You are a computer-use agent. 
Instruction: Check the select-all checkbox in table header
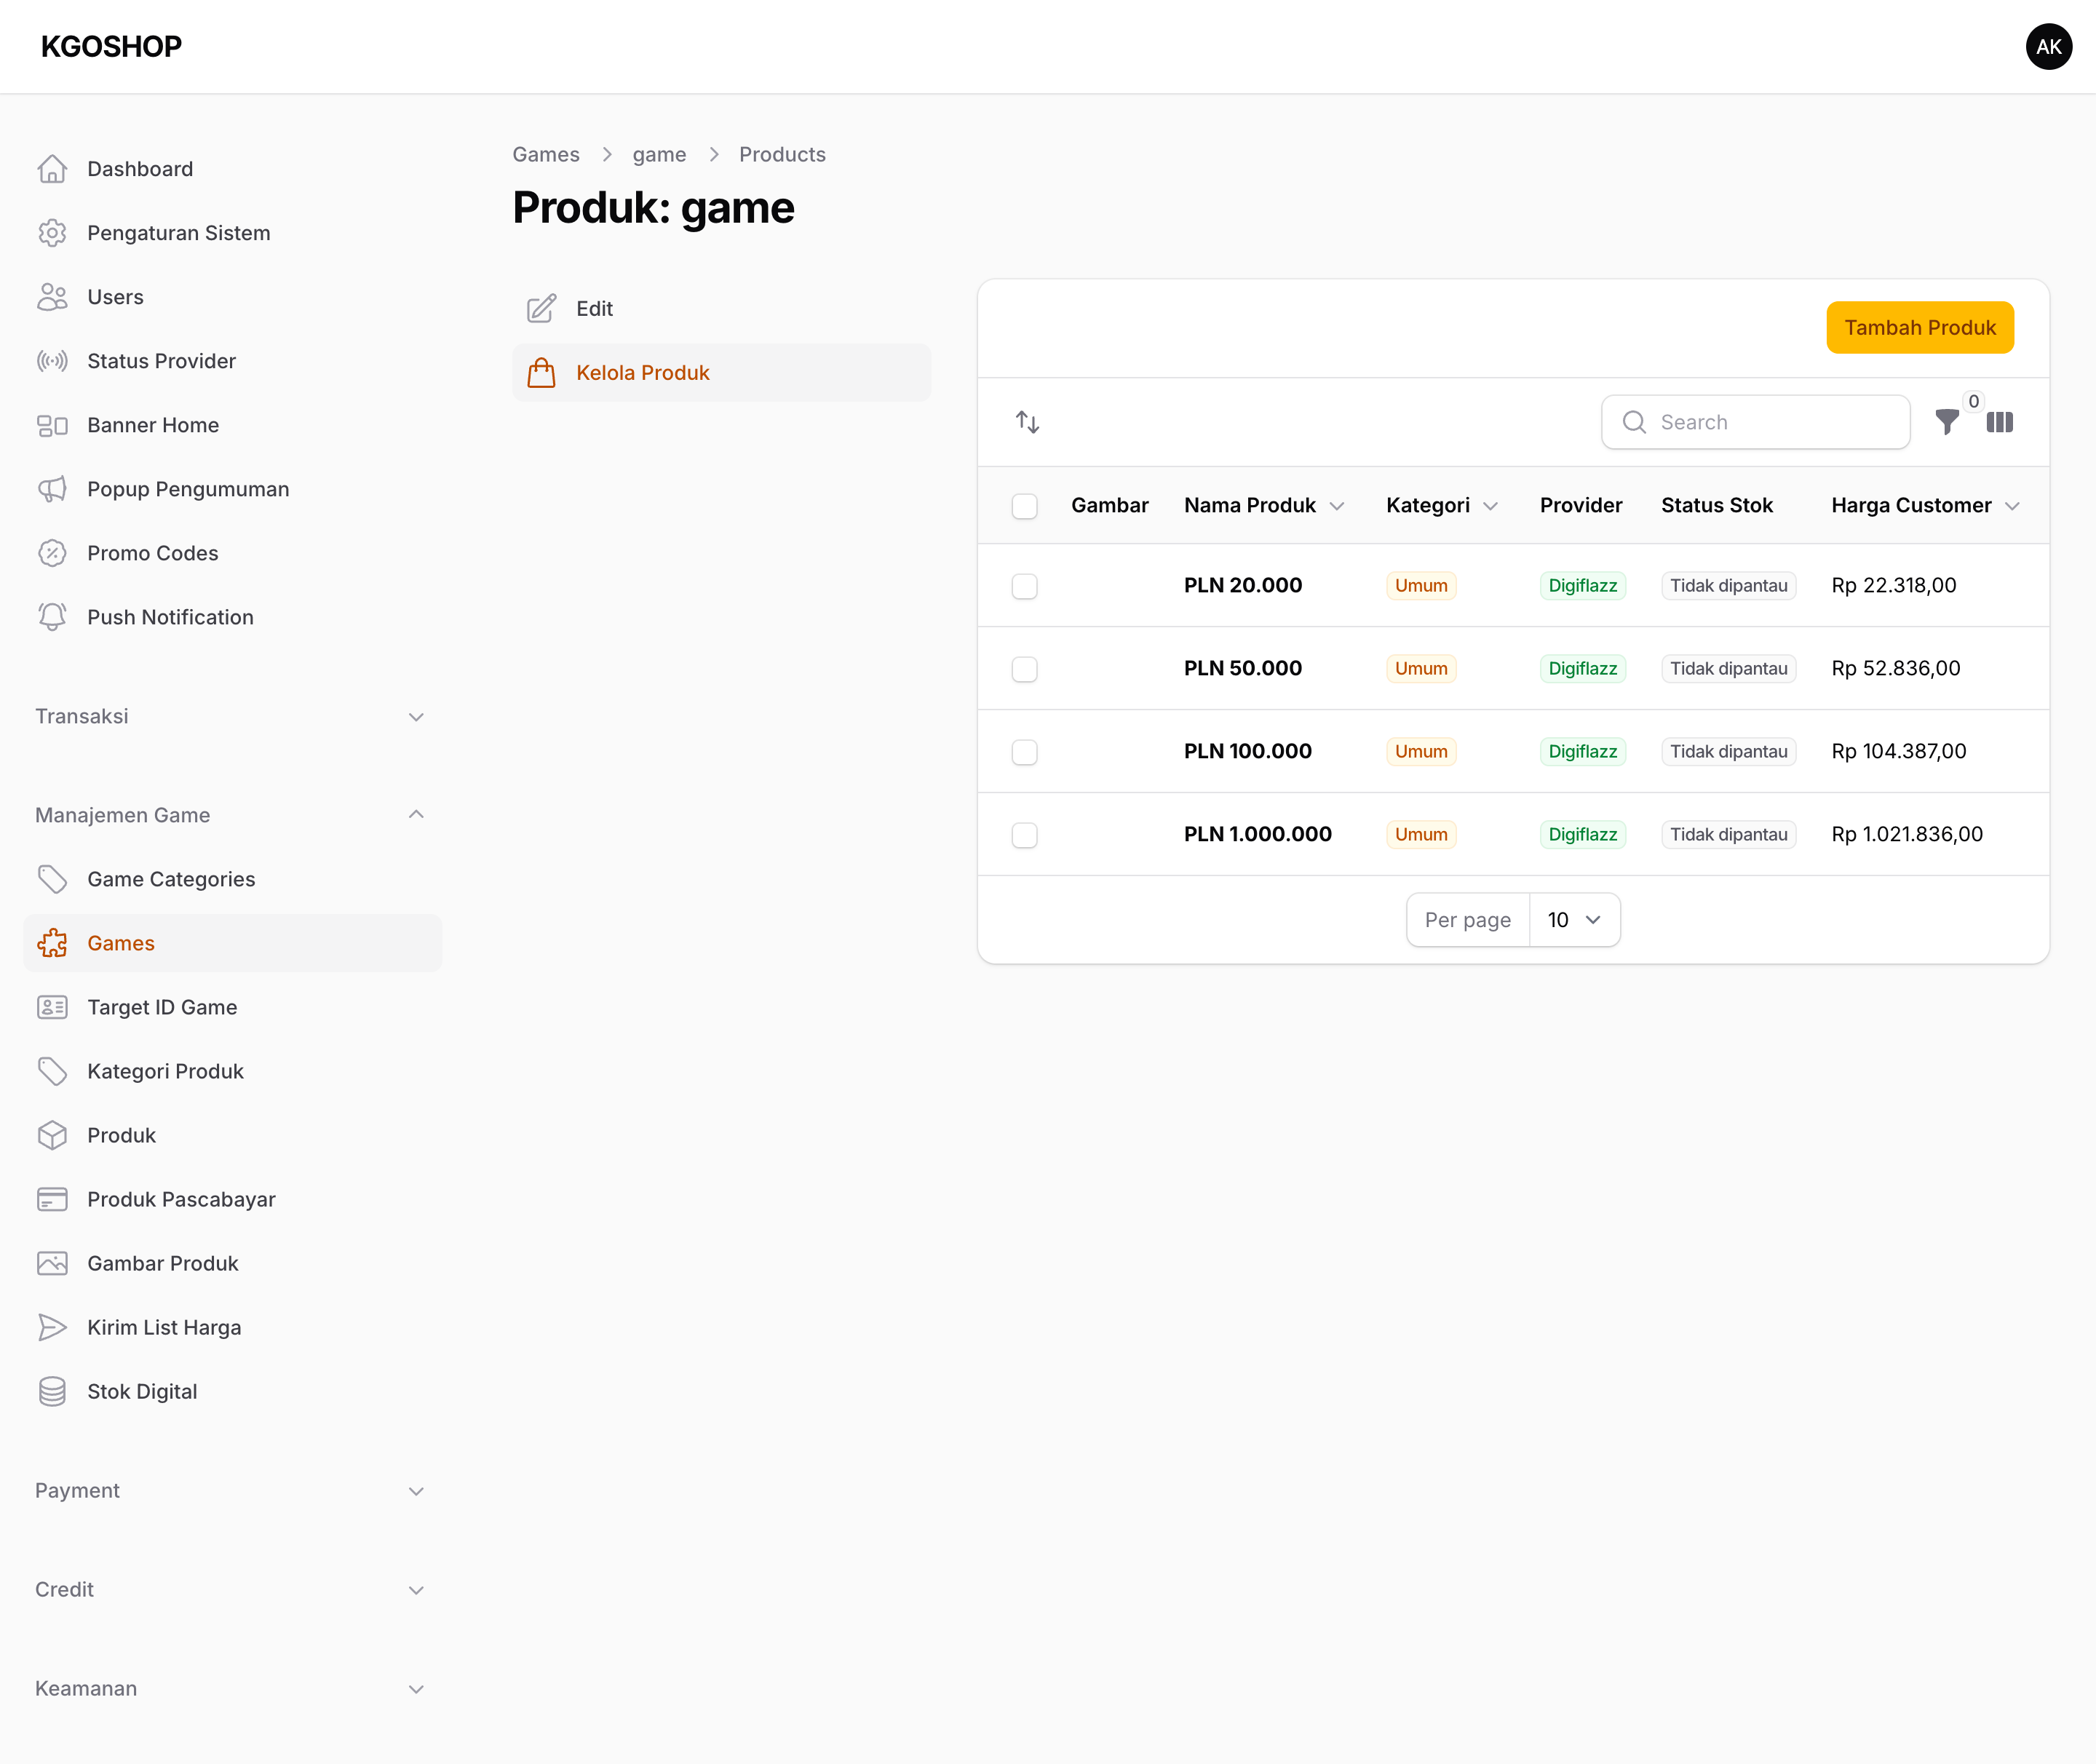point(1024,506)
